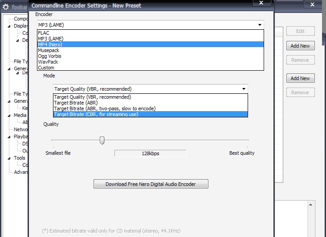The height and width of the screenshot is (237, 326).
Task: Open the Encoder dropdown showing MP3 (LAME)
Action: click(151, 25)
